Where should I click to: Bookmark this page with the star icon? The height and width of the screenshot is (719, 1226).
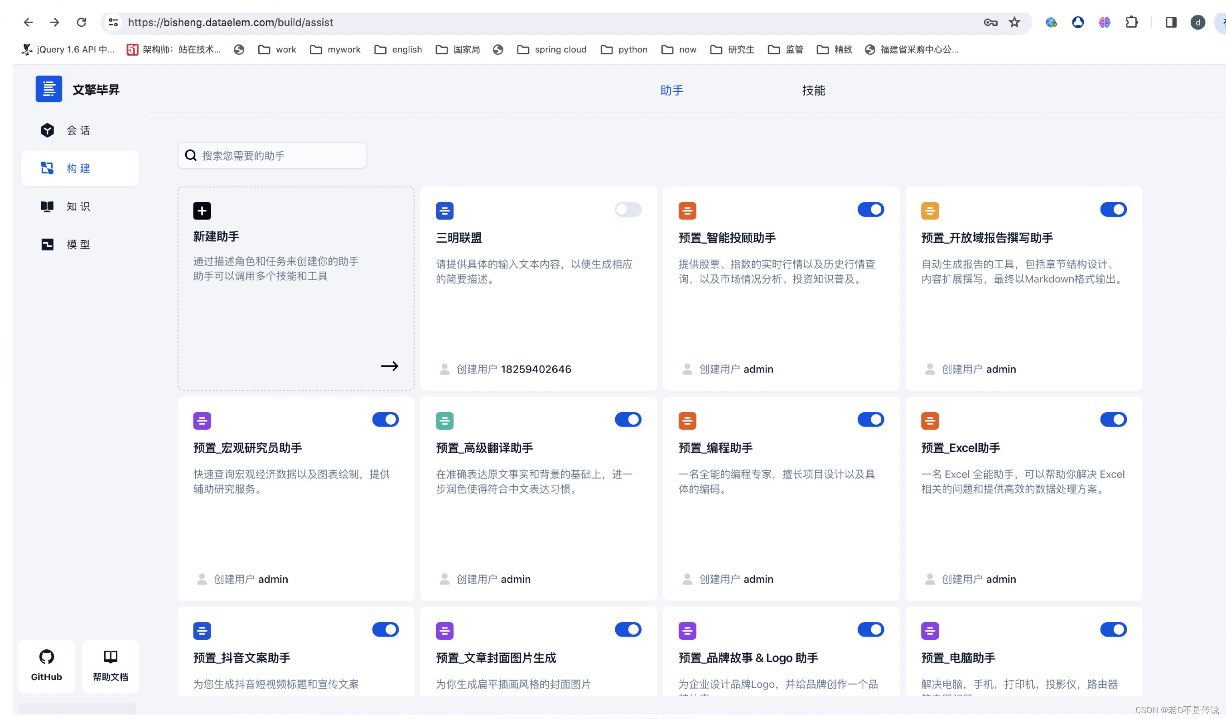(x=1014, y=22)
